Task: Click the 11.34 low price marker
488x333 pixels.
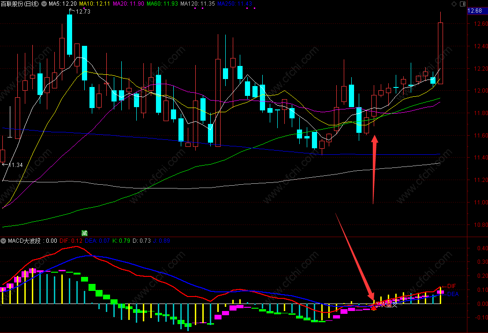Action: [x=15, y=165]
